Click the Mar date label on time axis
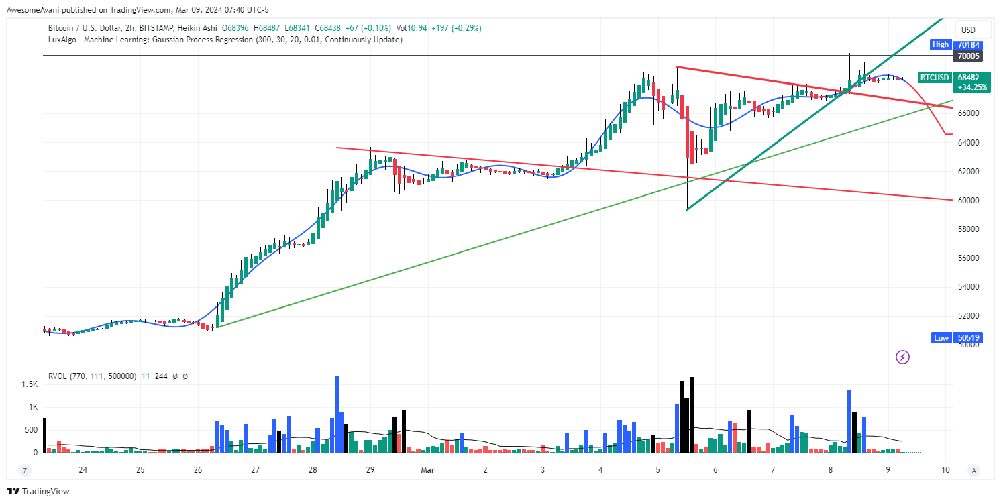The image size is (1001, 503). [428, 470]
